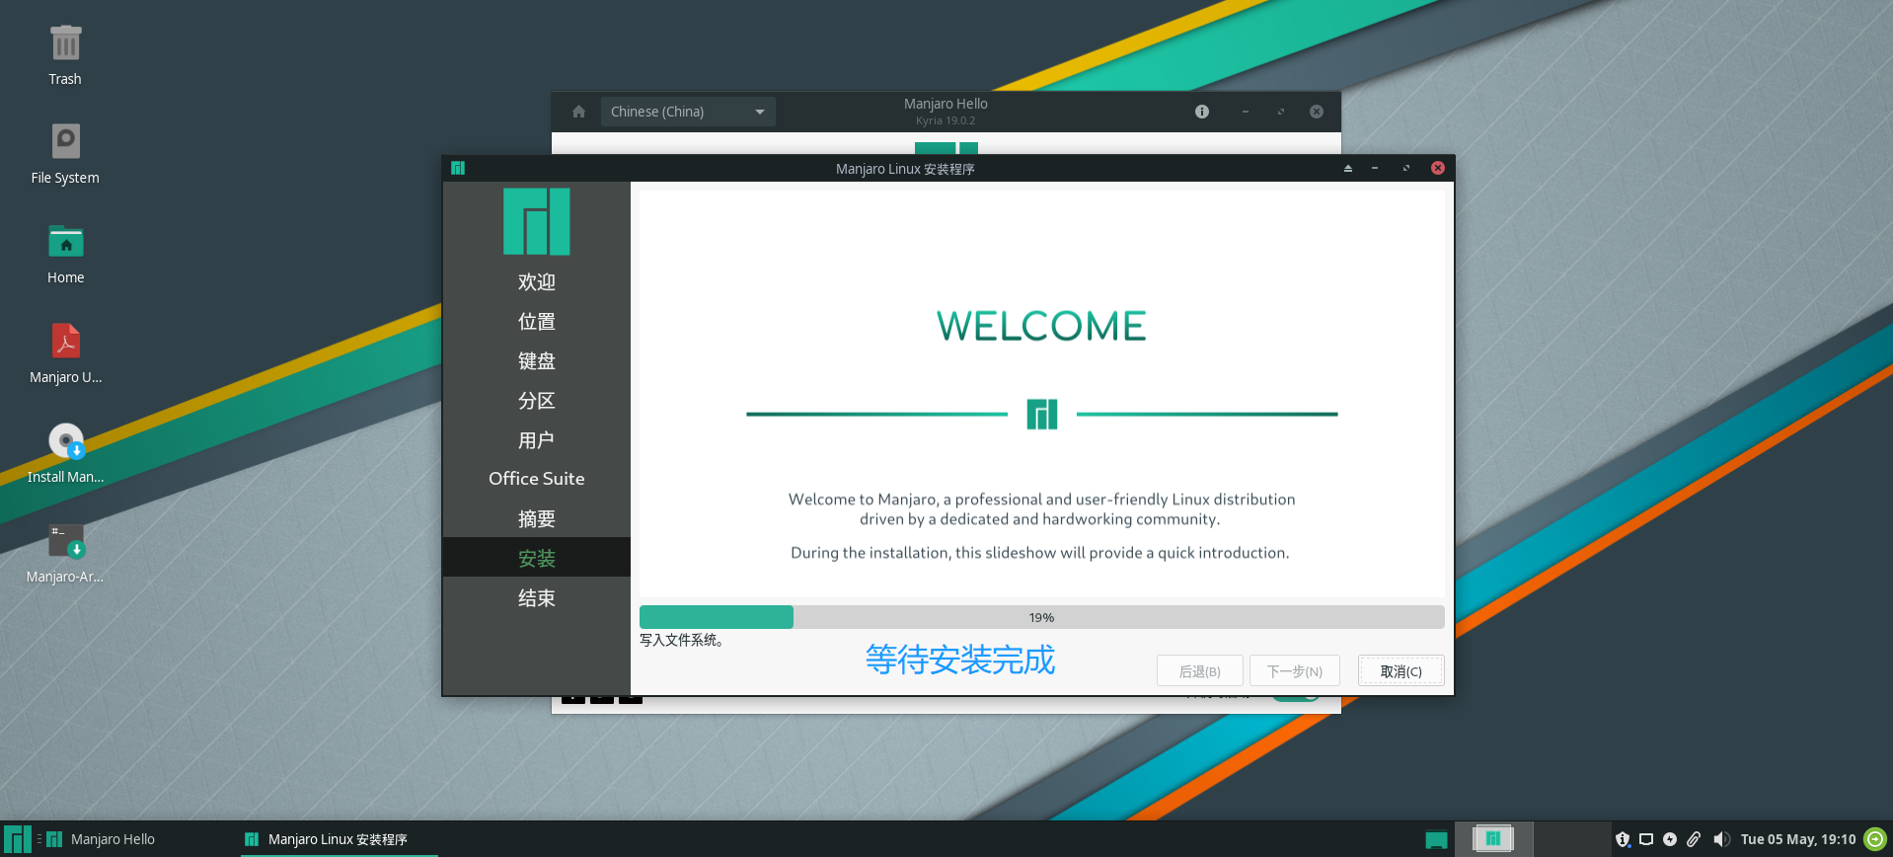Select the 键盘 step in installer sidebar
Viewport: 1893px width, 857px height.
pyautogui.click(x=537, y=361)
